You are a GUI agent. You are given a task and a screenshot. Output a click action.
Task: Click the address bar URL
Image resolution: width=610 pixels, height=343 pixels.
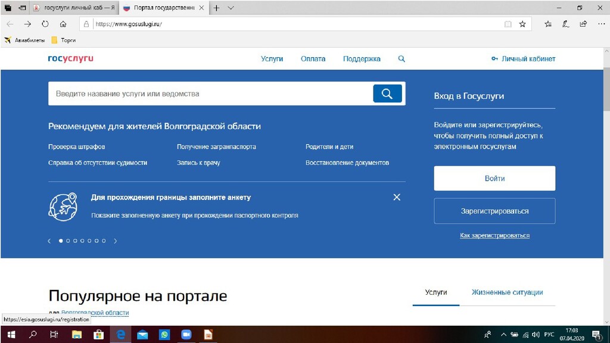(129, 24)
